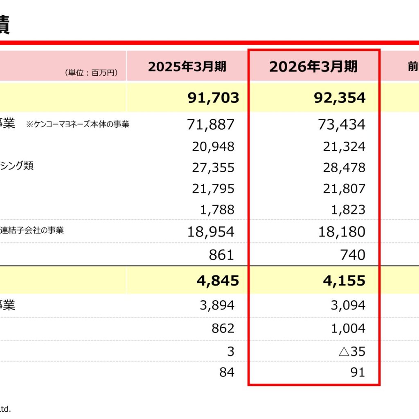Select the value 862

pyautogui.click(x=223, y=329)
